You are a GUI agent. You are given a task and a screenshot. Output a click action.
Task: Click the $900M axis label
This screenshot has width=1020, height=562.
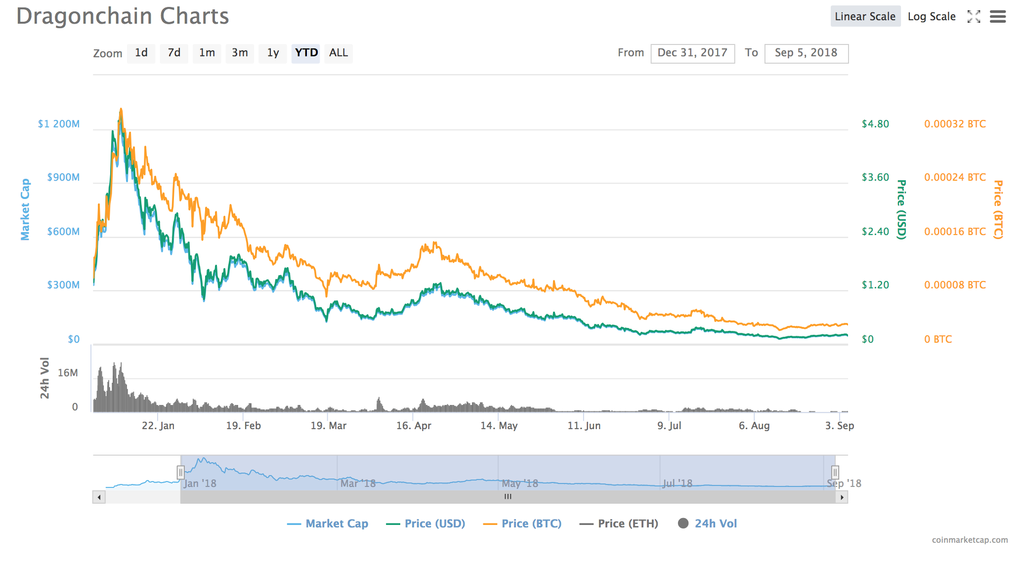click(63, 177)
